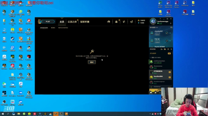Toggle the voice microphone icon
Image resolution: width=208 pixels, height=116 pixels.
pos(160,93)
